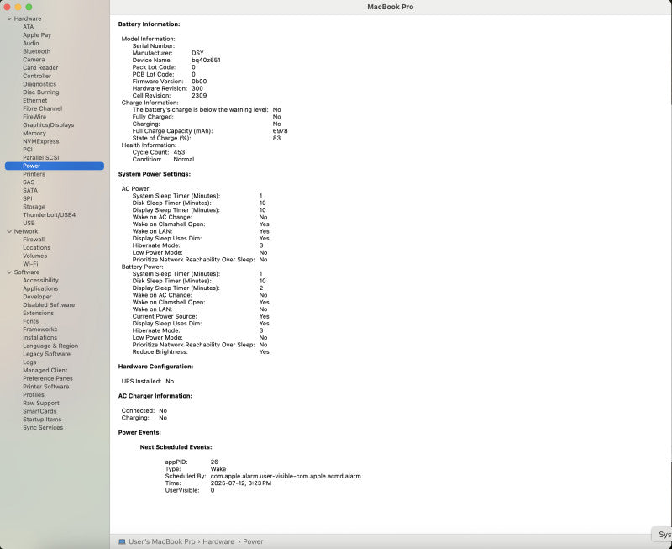Select Accessibility under Software
This screenshot has width=672, height=549.
coord(40,281)
